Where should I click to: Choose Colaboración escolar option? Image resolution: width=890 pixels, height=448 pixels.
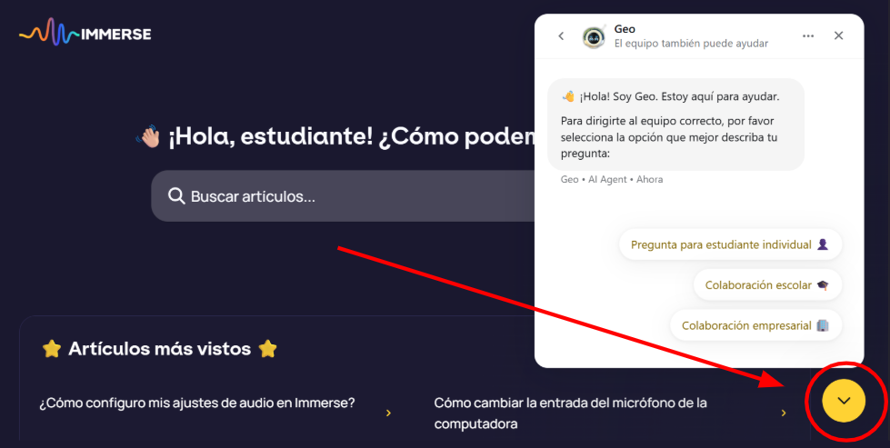pyautogui.click(x=767, y=285)
